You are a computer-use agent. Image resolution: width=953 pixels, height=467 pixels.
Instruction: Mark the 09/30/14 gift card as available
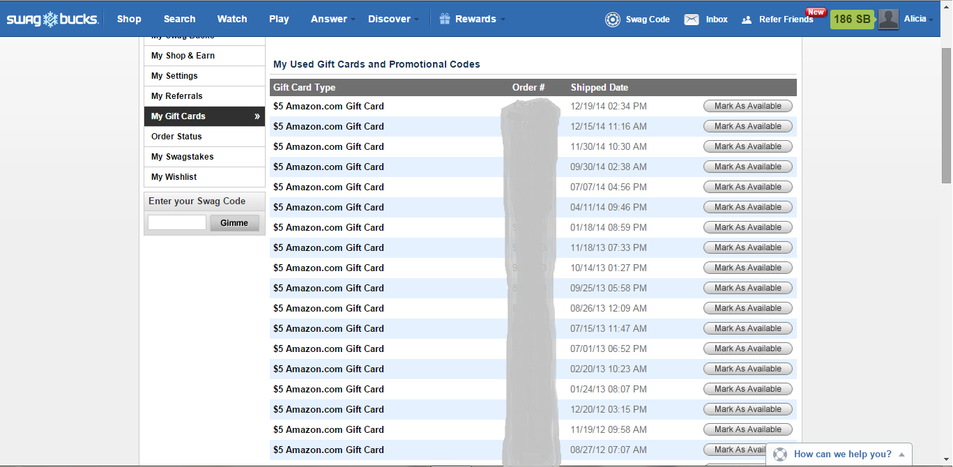748,167
